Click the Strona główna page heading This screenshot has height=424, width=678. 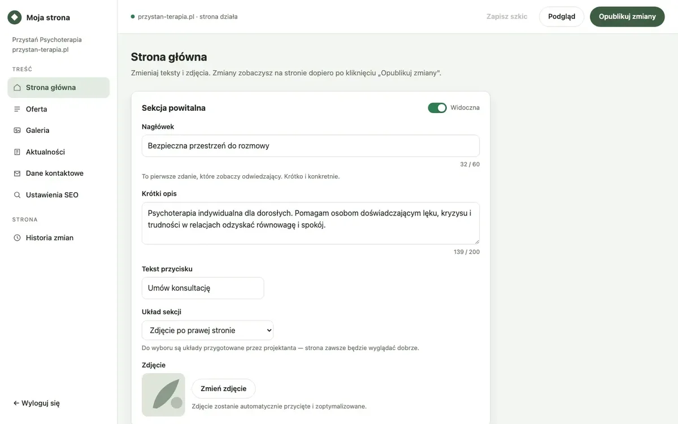pyautogui.click(x=169, y=57)
